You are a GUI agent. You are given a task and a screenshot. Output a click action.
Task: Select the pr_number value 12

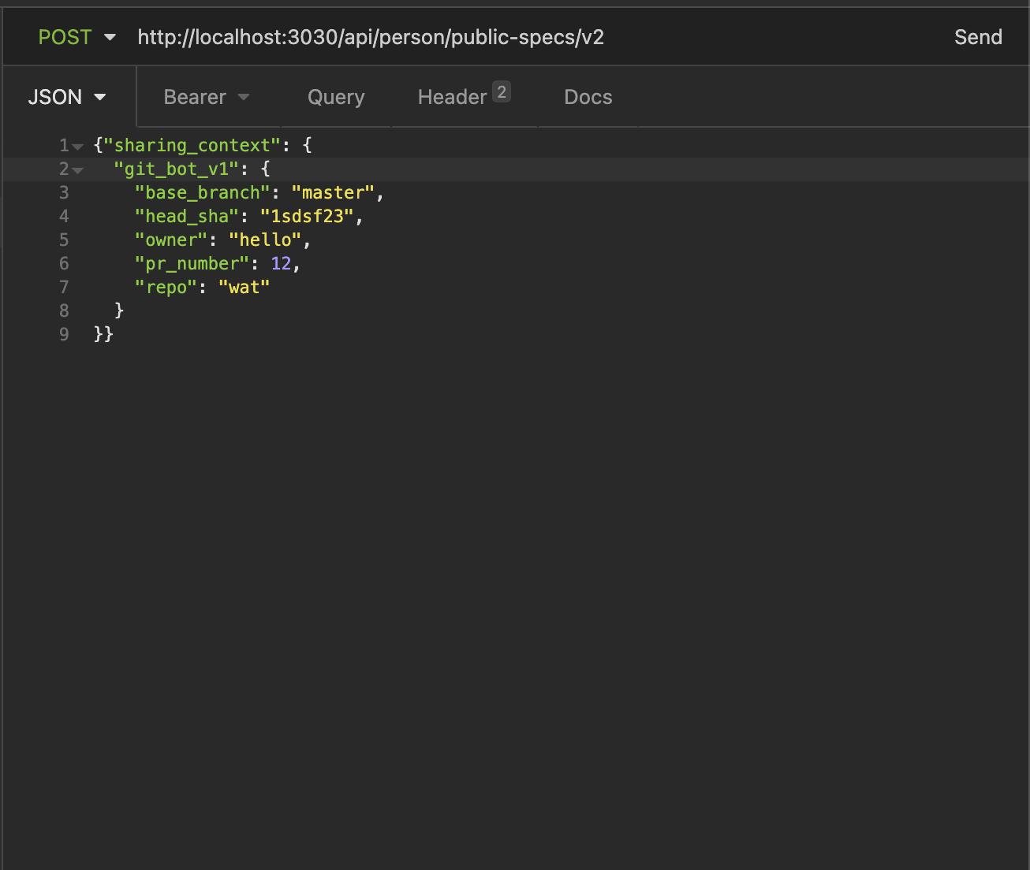(x=281, y=263)
